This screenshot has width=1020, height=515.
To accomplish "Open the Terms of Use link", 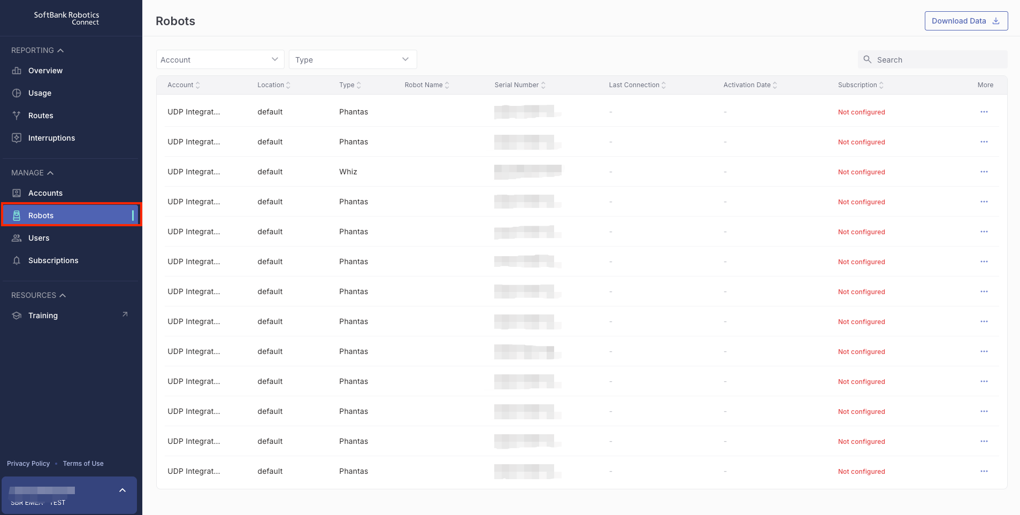I will [x=83, y=464].
